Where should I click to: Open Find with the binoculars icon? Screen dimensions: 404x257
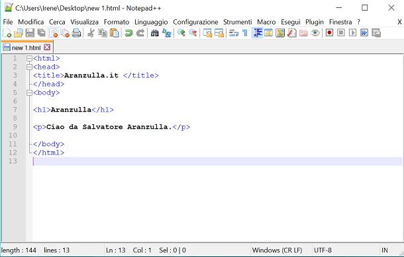tap(154, 33)
